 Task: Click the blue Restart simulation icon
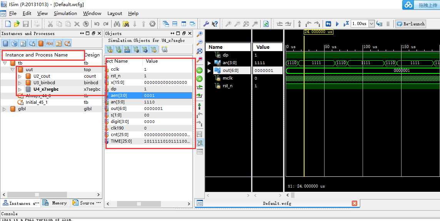[x=328, y=24]
